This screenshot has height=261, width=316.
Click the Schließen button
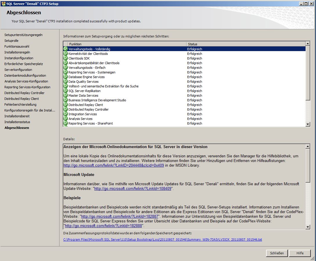point(277,253)
